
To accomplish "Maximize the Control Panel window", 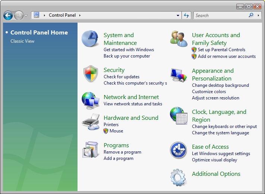I will coord(249,6).
